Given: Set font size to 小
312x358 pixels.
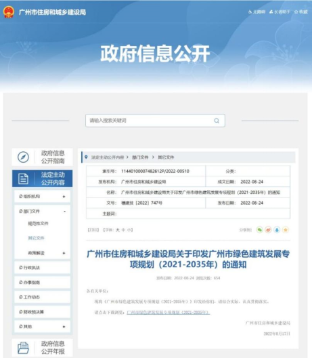Looking at the screenshot, I should [129, 230].
